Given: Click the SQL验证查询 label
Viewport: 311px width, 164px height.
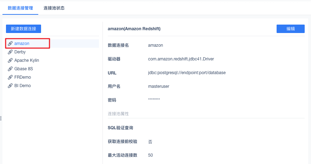Looking at the screenshot, I should 120,128.
